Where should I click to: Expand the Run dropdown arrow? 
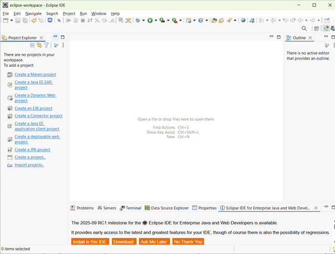156,21
